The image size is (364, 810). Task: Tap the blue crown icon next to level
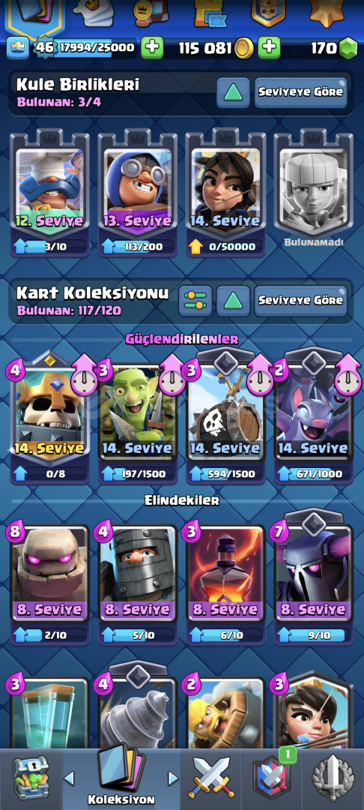17,48
